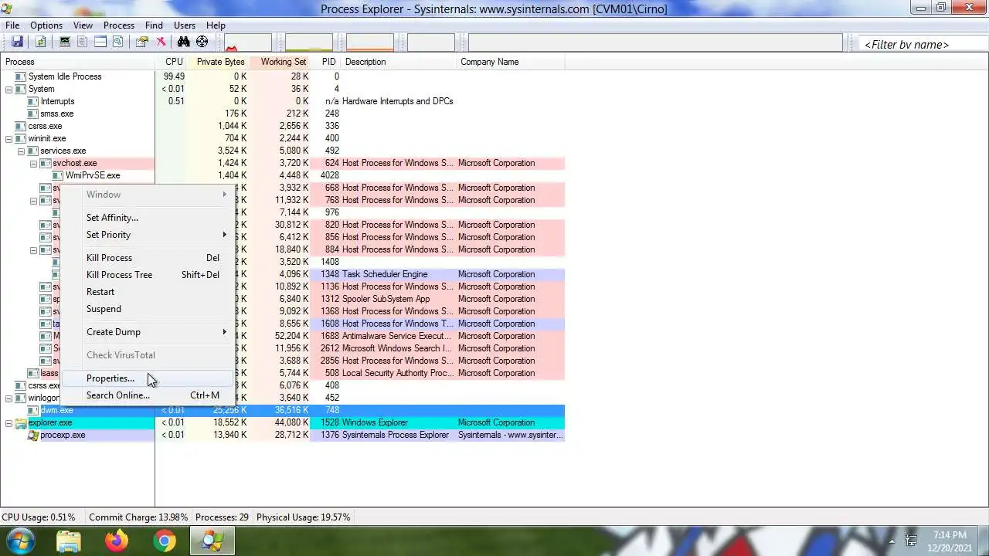
Task: Click the CPU Usage status bar entry
Action: 39,517
